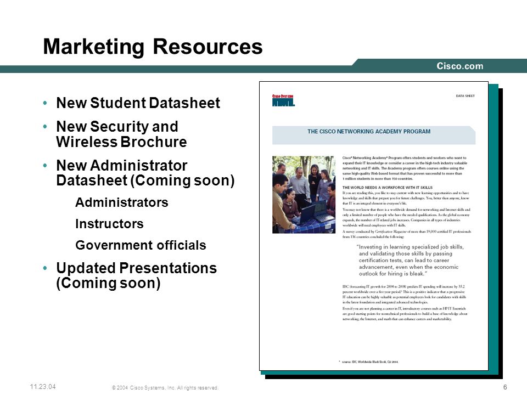Select 'New Administrator Datasheet (Coming soon)' bullet
The width and height of the screenshot is (527, 395).
pyautogui.click(x=145, y=173)
